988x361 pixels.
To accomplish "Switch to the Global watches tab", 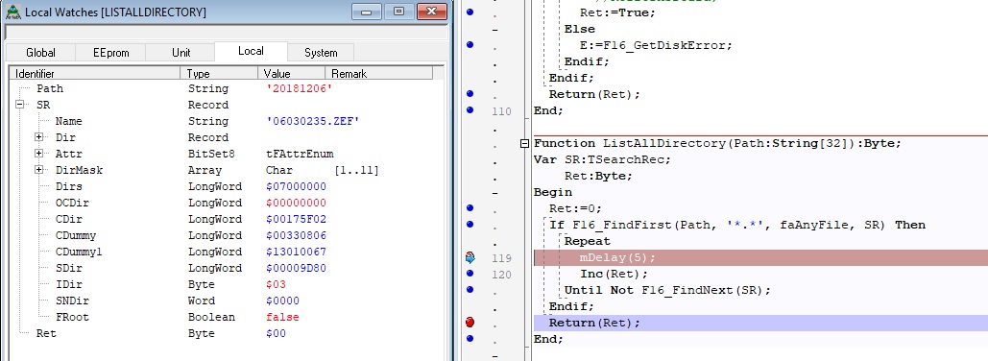I will pos(41,52).
